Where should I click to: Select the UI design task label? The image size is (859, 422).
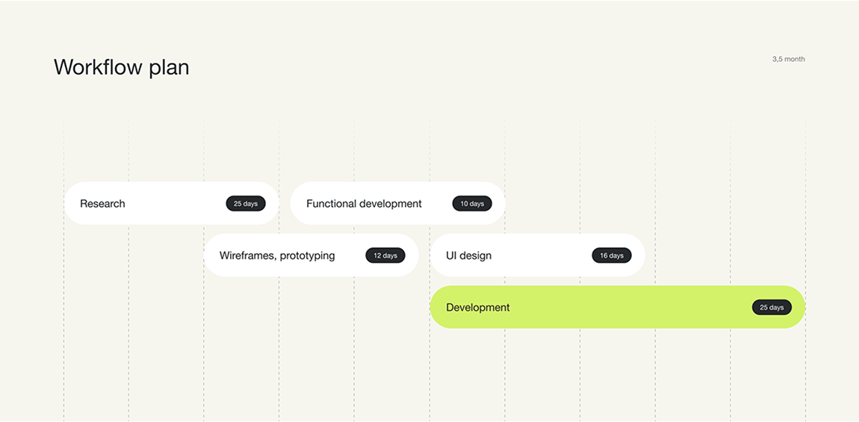[x=468, y=255]
